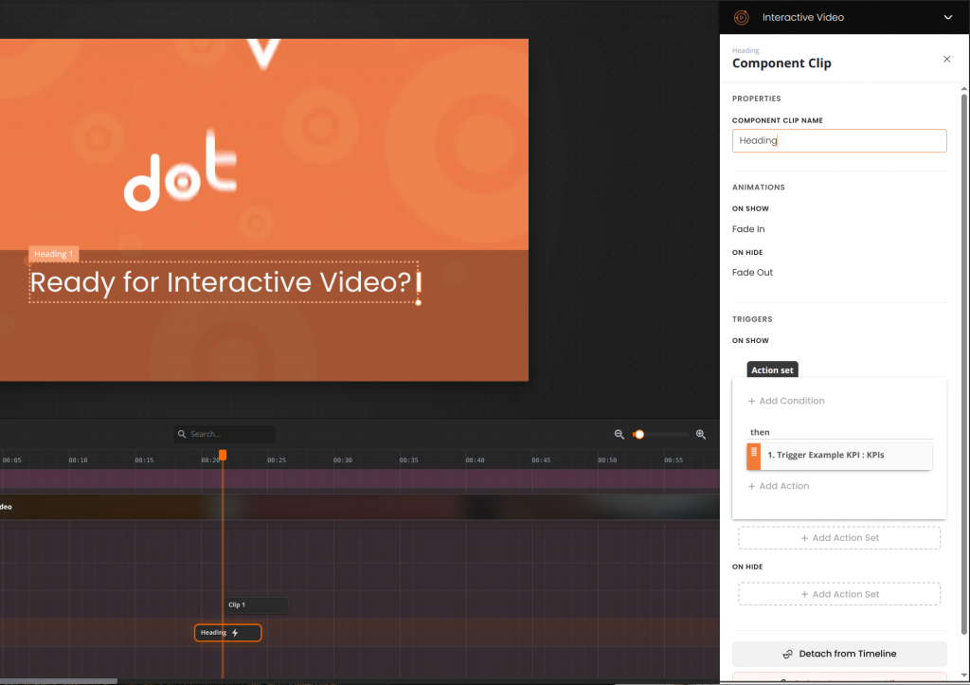Click the heading resize handle dot
The image size is (970, 685).
(418, 302)
